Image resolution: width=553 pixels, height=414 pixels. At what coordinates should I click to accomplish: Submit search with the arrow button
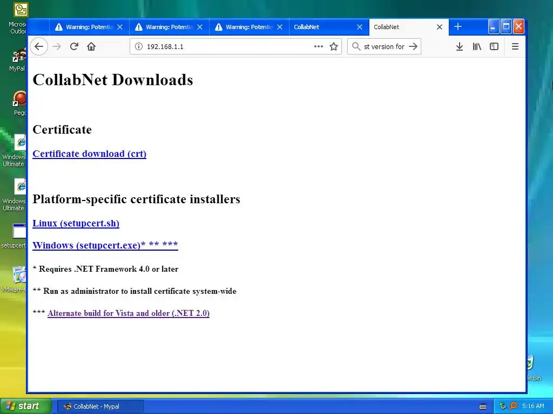point(413,46)
